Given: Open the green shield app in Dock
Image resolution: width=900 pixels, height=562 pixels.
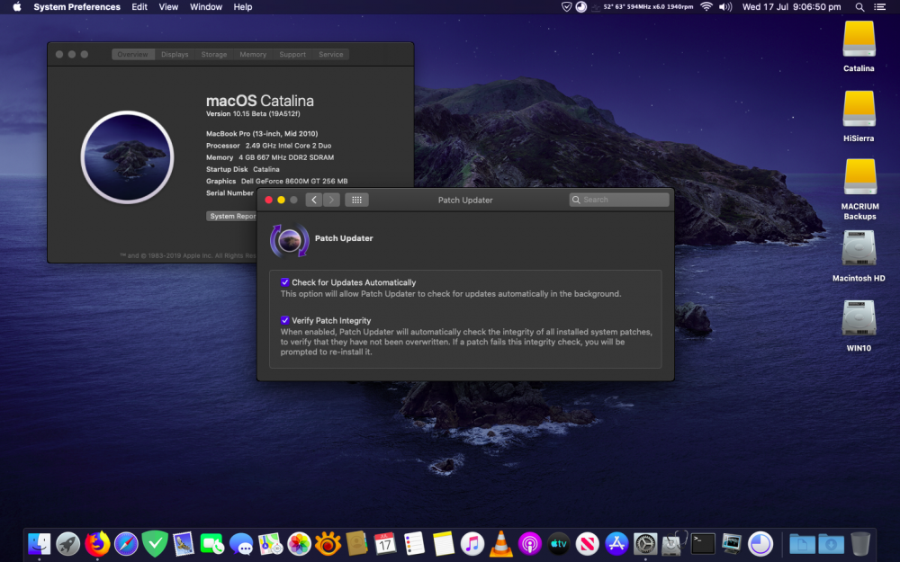Looking at the screenshot, I should (155, 544).
